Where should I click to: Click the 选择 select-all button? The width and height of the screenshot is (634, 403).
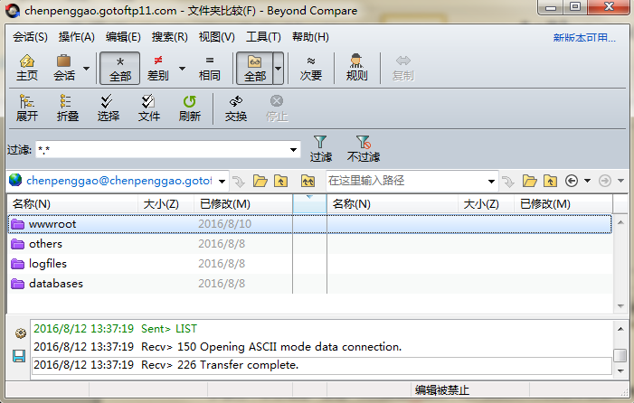coord(108,108)
